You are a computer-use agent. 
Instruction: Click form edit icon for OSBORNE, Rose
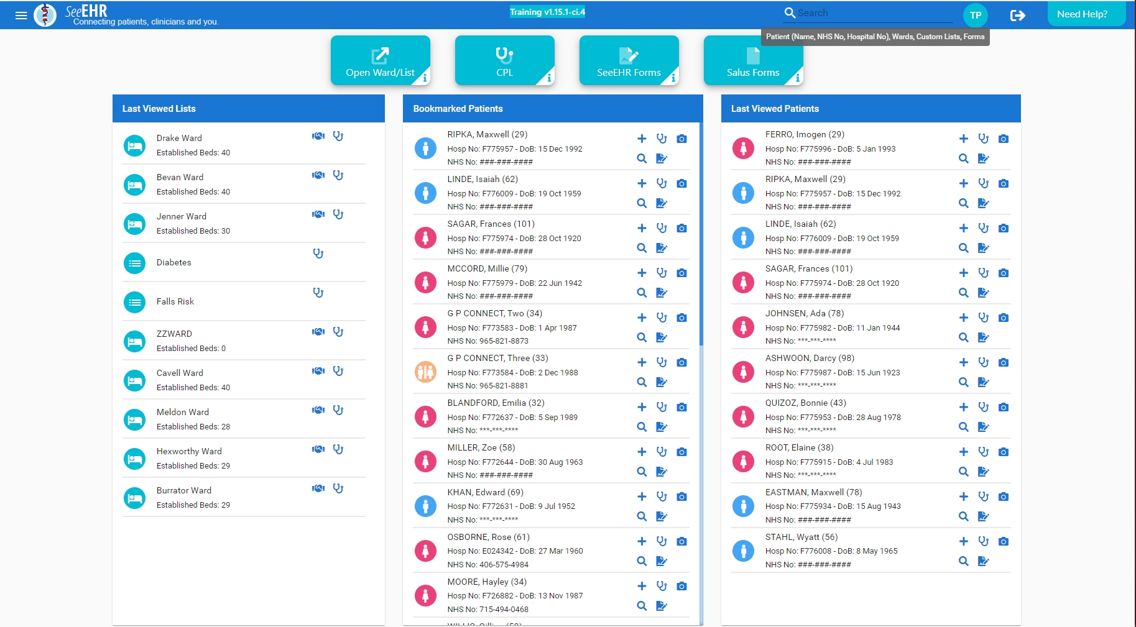pyautogui.click(x=662, y=561)
